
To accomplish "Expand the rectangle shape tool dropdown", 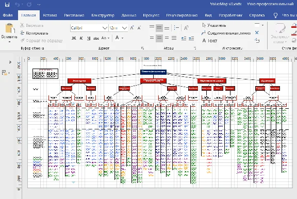I will click(263, 25).
